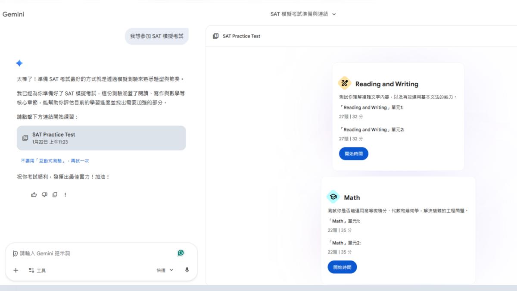Open the three-dot more options menu
This screenshot has height=291, width=517.
click(65, 195)
